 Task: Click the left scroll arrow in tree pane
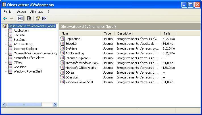[4, 104]
